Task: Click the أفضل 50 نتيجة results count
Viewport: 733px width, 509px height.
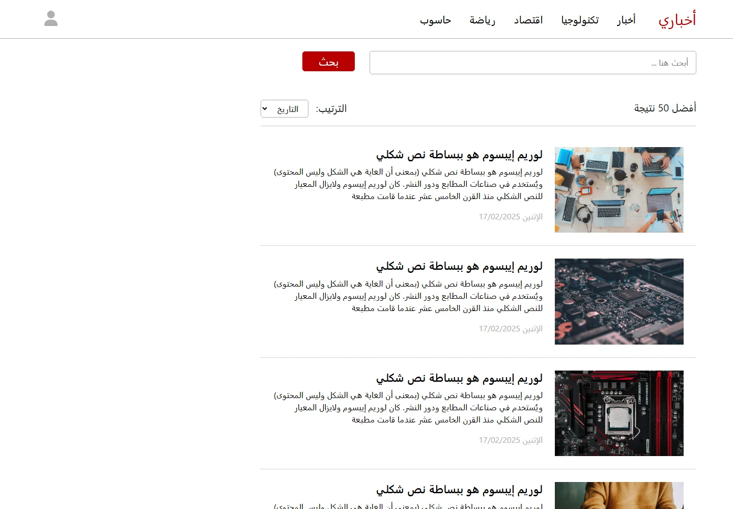Action: pos(665,108)
